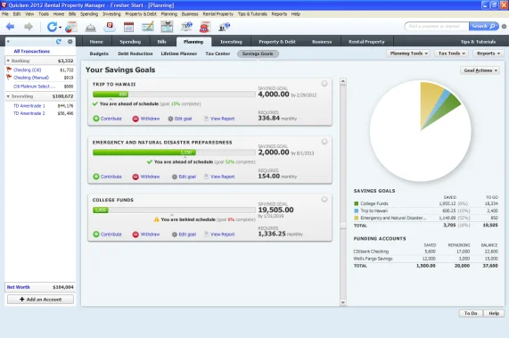Click the sidebar refresh accounts icon
The image size is (517, 338).
point(59,42)
